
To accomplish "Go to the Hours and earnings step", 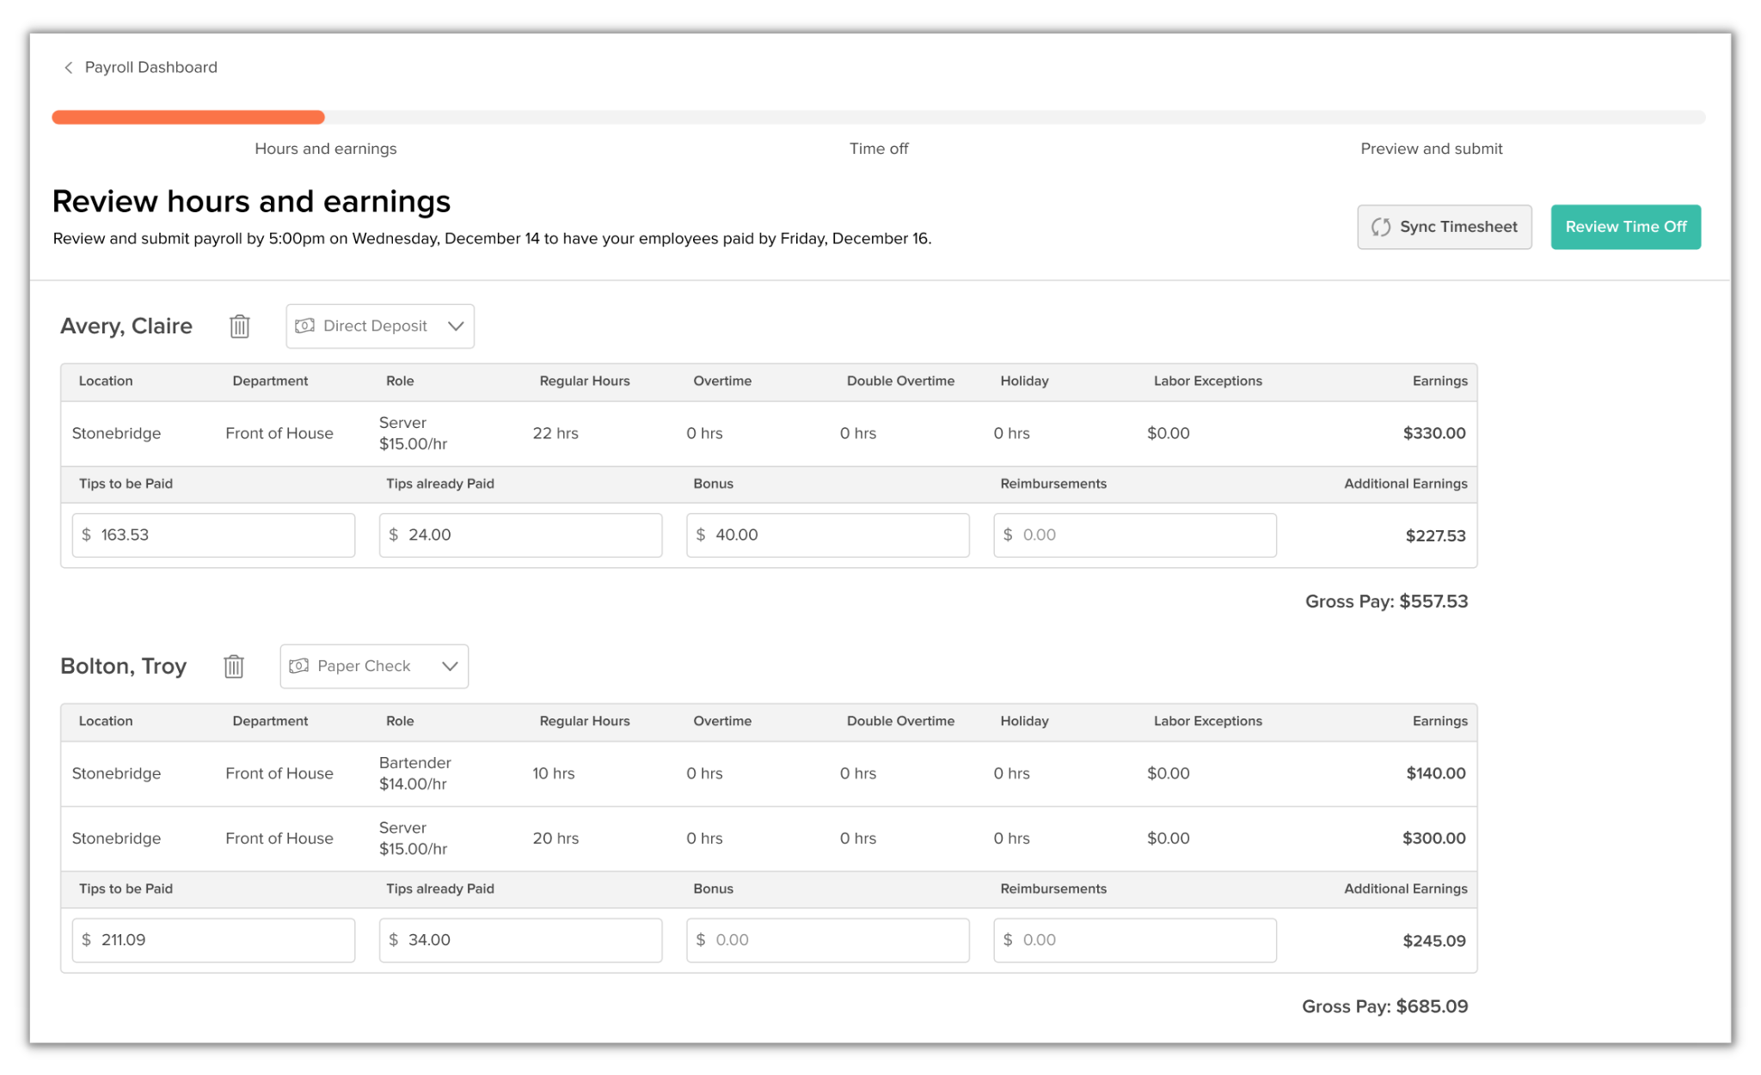I will (325, 149).
